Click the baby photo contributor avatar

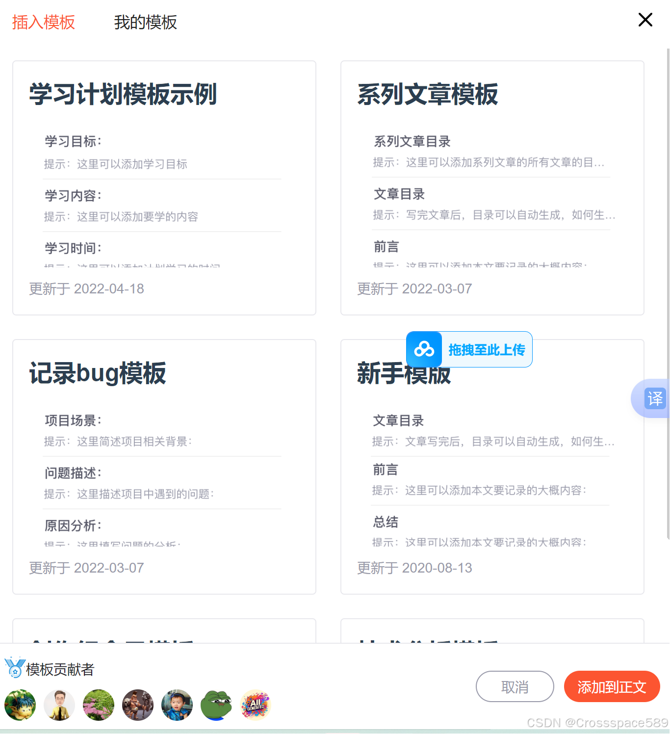[177, 705]
